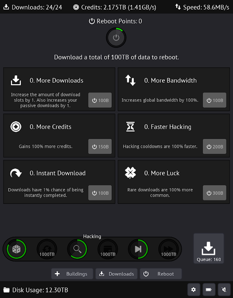Click the Speed: 58.6MB/s text
This screenshot has width=233, height=298.
tap(206, 7)
